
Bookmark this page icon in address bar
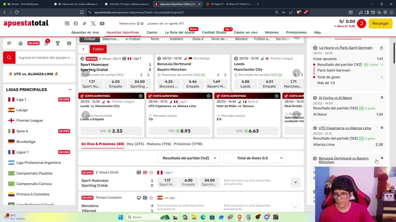coord(82,12)
